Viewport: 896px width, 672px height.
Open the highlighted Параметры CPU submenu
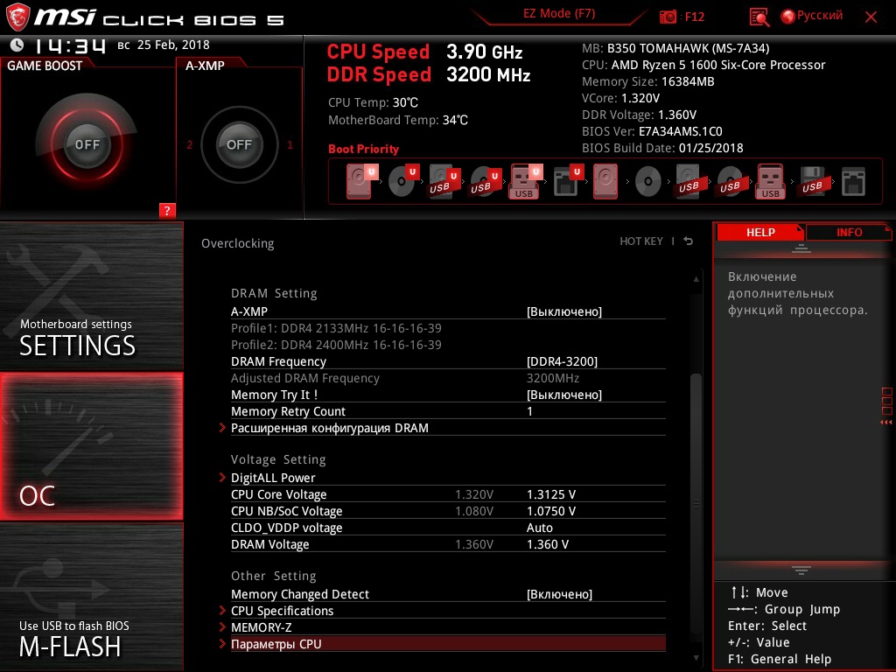448,644
